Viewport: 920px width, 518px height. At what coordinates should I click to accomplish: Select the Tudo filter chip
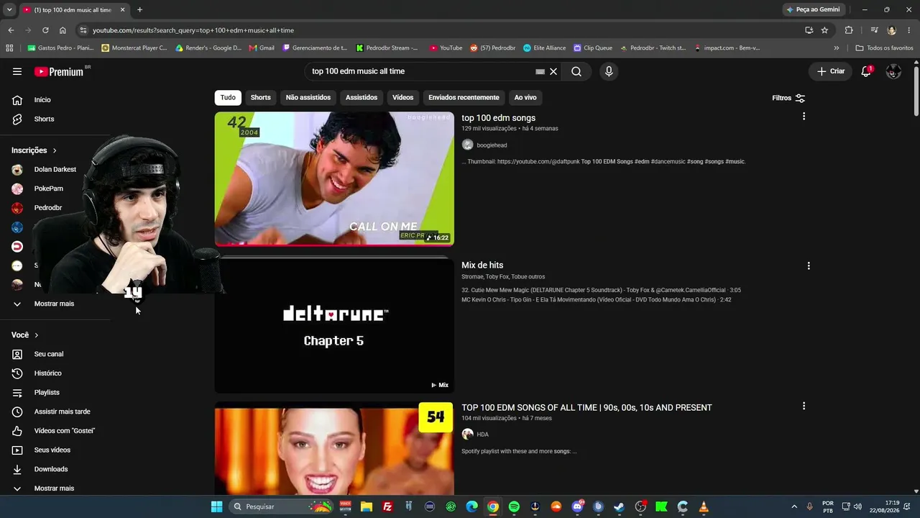pos(228,97)
